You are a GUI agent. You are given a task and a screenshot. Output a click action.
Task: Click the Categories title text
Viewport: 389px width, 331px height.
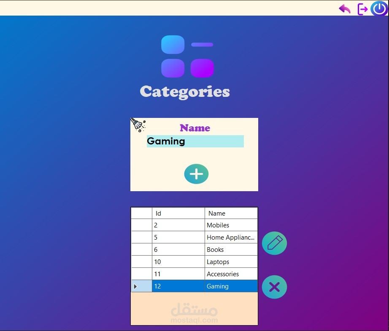pyautogui.click(x=185, y=92)
